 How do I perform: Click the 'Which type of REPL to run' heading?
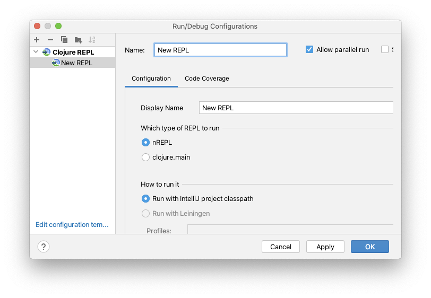[x=180, y=128]
